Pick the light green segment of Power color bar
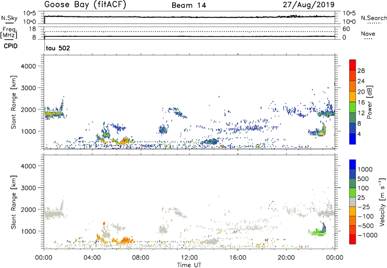The width and height of the screenshot is (387, 268). pyautogui.click(x=353, y=107)
